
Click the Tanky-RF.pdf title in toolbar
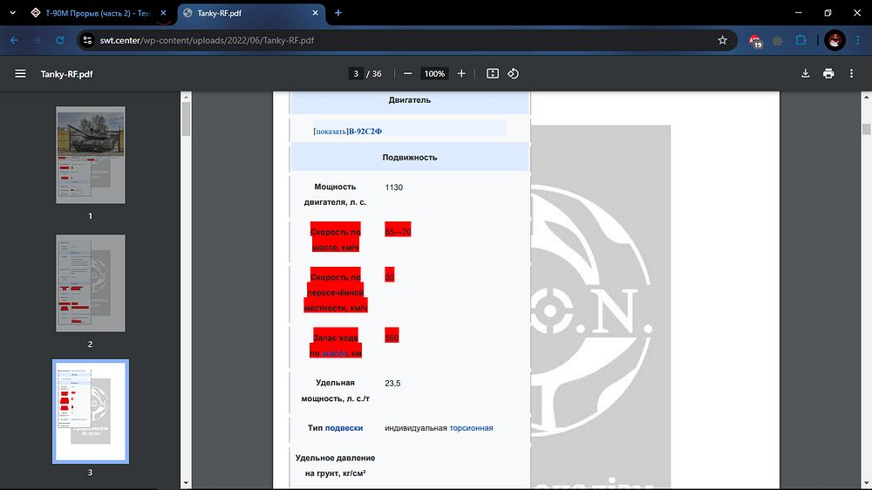[x=67, y=74]
